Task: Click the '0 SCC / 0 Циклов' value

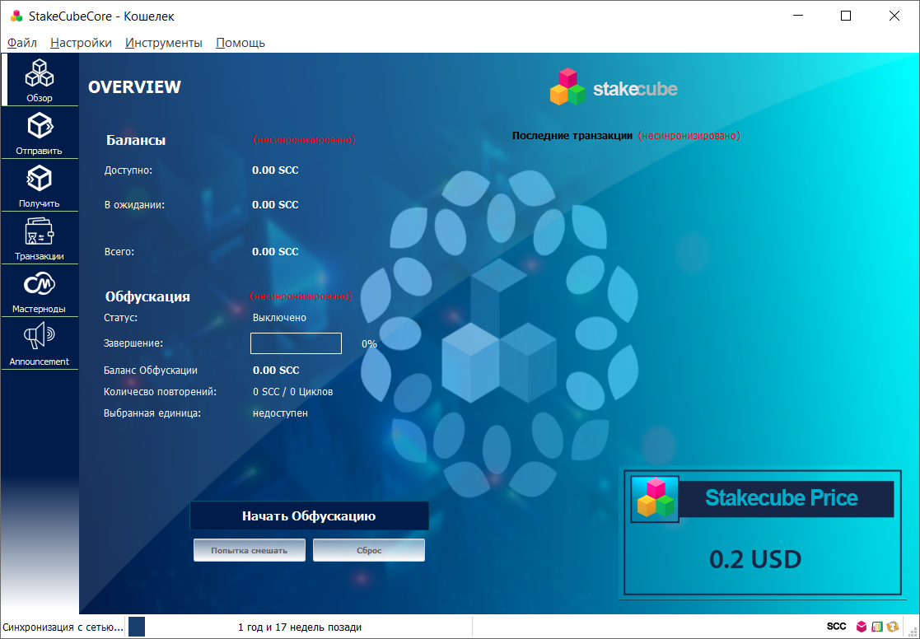Action: click(x=292, y=391)
